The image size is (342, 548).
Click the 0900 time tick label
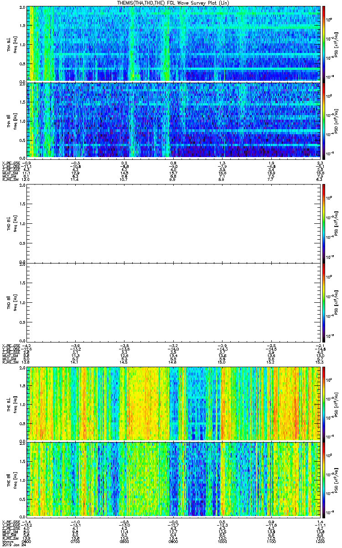[x=173, y=541]
